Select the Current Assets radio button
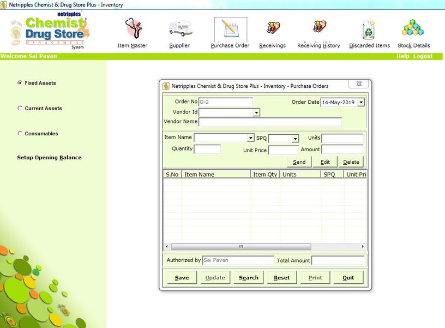This screenshot has width=445, height=328. click(20, 108)
